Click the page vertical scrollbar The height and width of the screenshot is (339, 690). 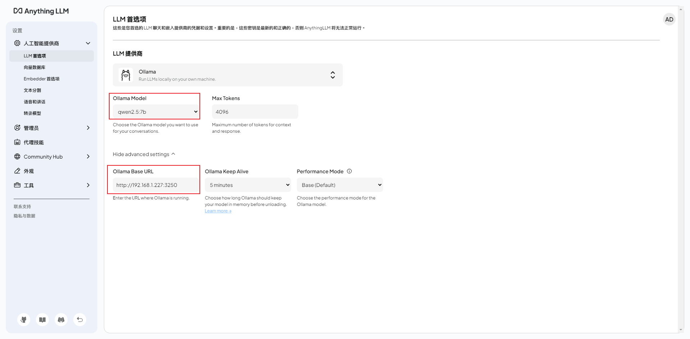(681, 169)
